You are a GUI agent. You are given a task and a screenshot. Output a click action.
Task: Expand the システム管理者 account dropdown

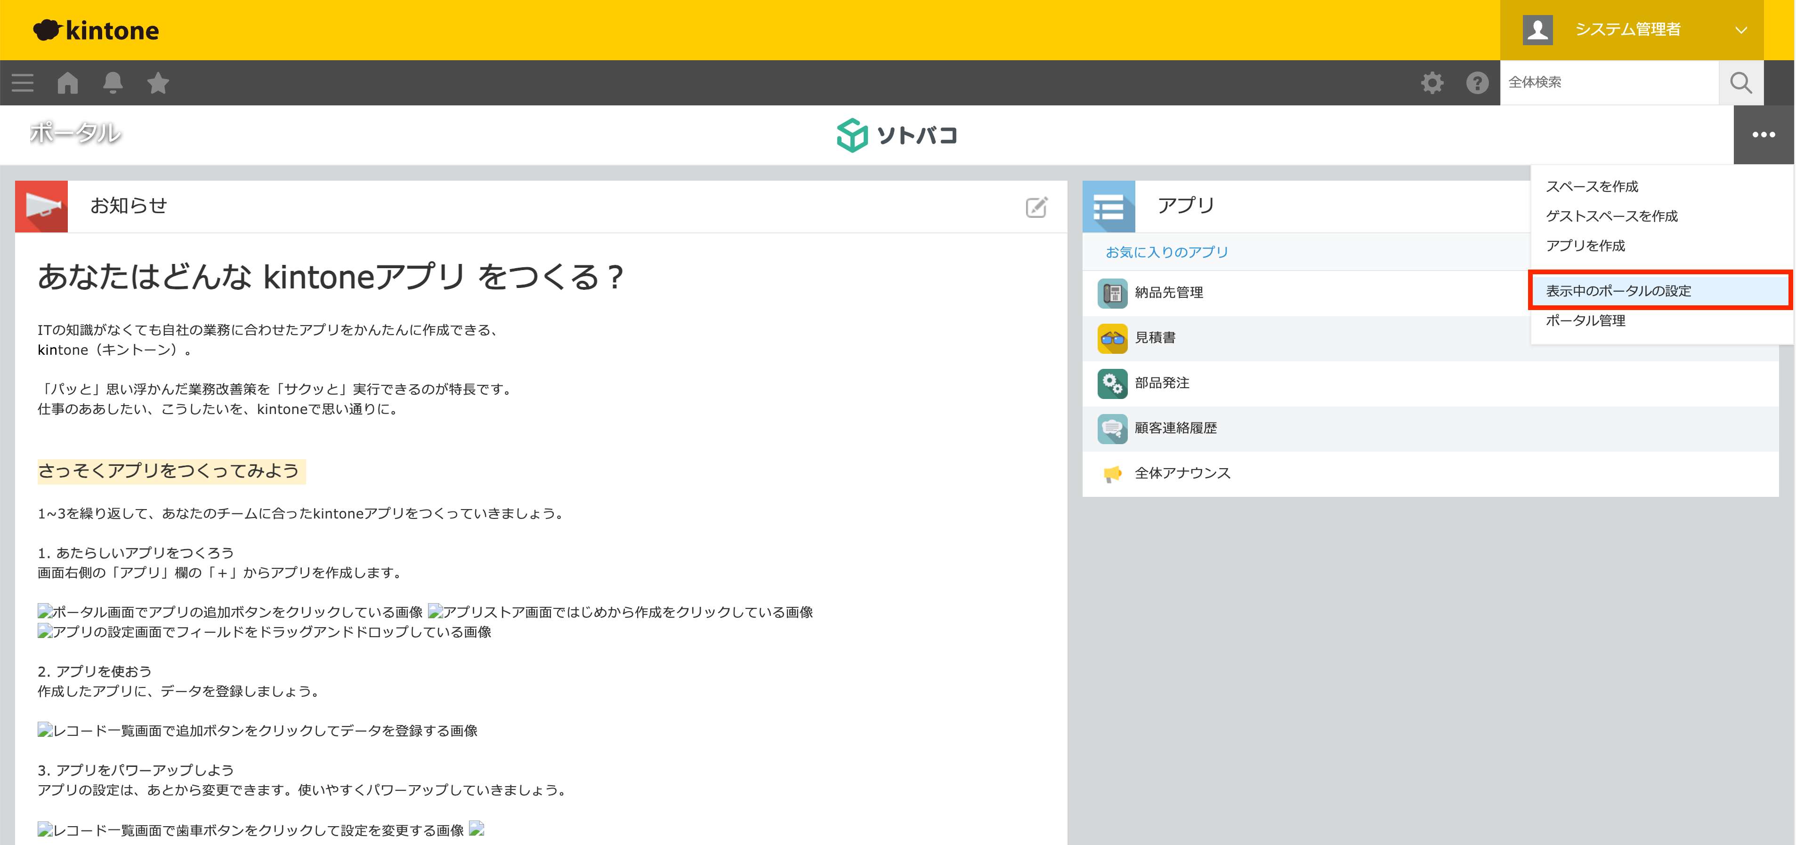[x=1742, y=30]
